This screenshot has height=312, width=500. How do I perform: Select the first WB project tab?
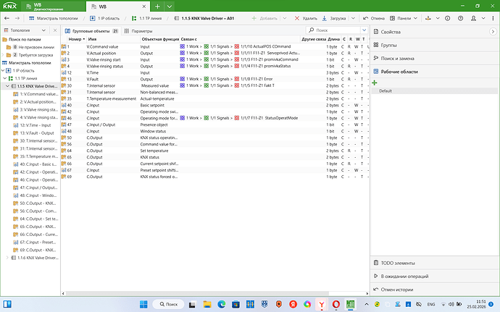pos(53,7)
